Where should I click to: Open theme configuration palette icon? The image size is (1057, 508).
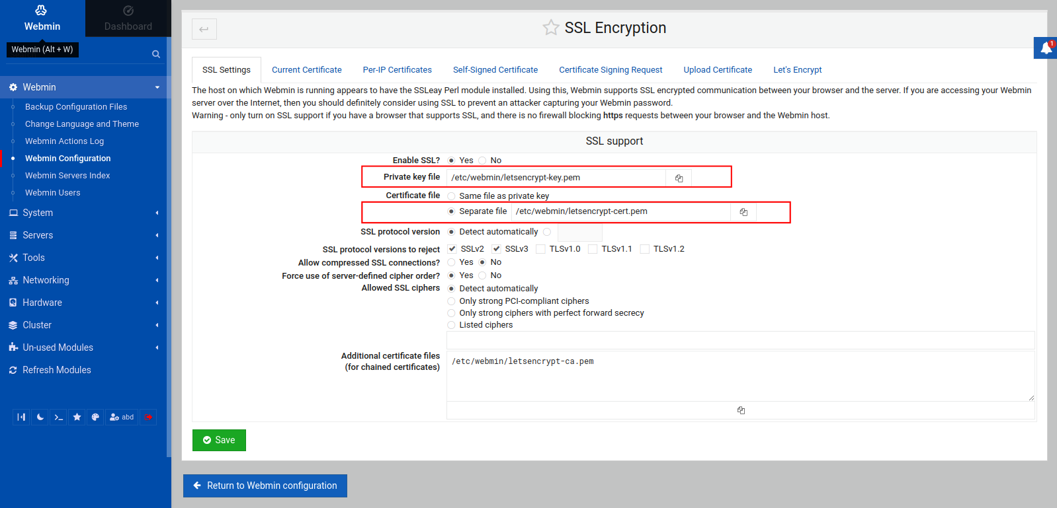point(95,417)
